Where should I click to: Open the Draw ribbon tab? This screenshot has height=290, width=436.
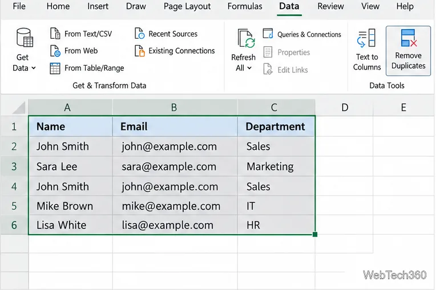tap(136, 6)
